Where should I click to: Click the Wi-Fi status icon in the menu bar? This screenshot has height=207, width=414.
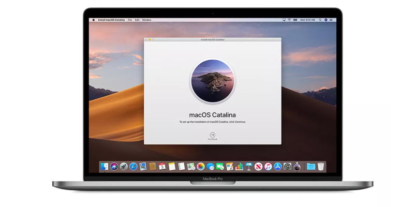click(289, 20)
